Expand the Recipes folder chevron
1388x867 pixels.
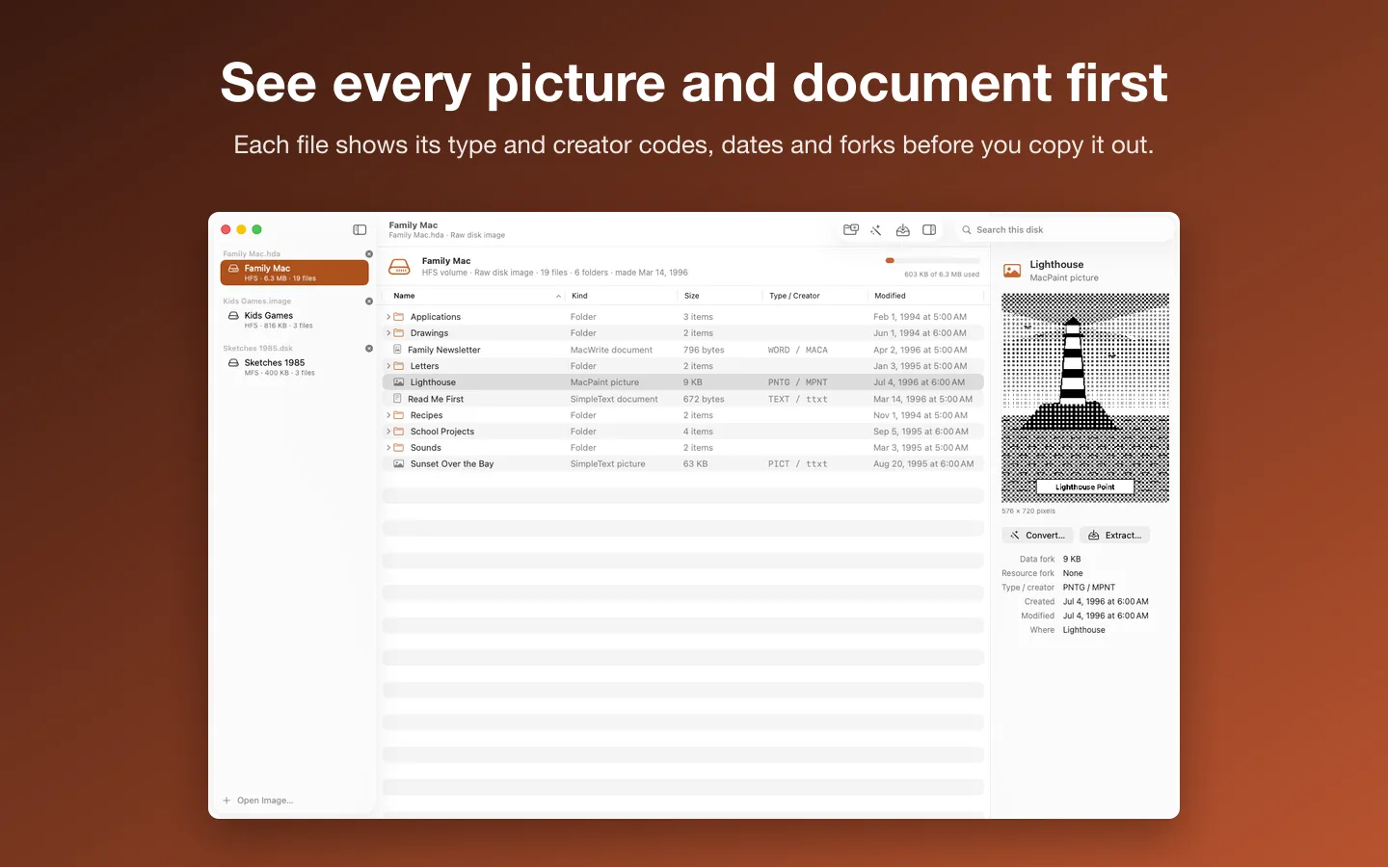[388, 415]
